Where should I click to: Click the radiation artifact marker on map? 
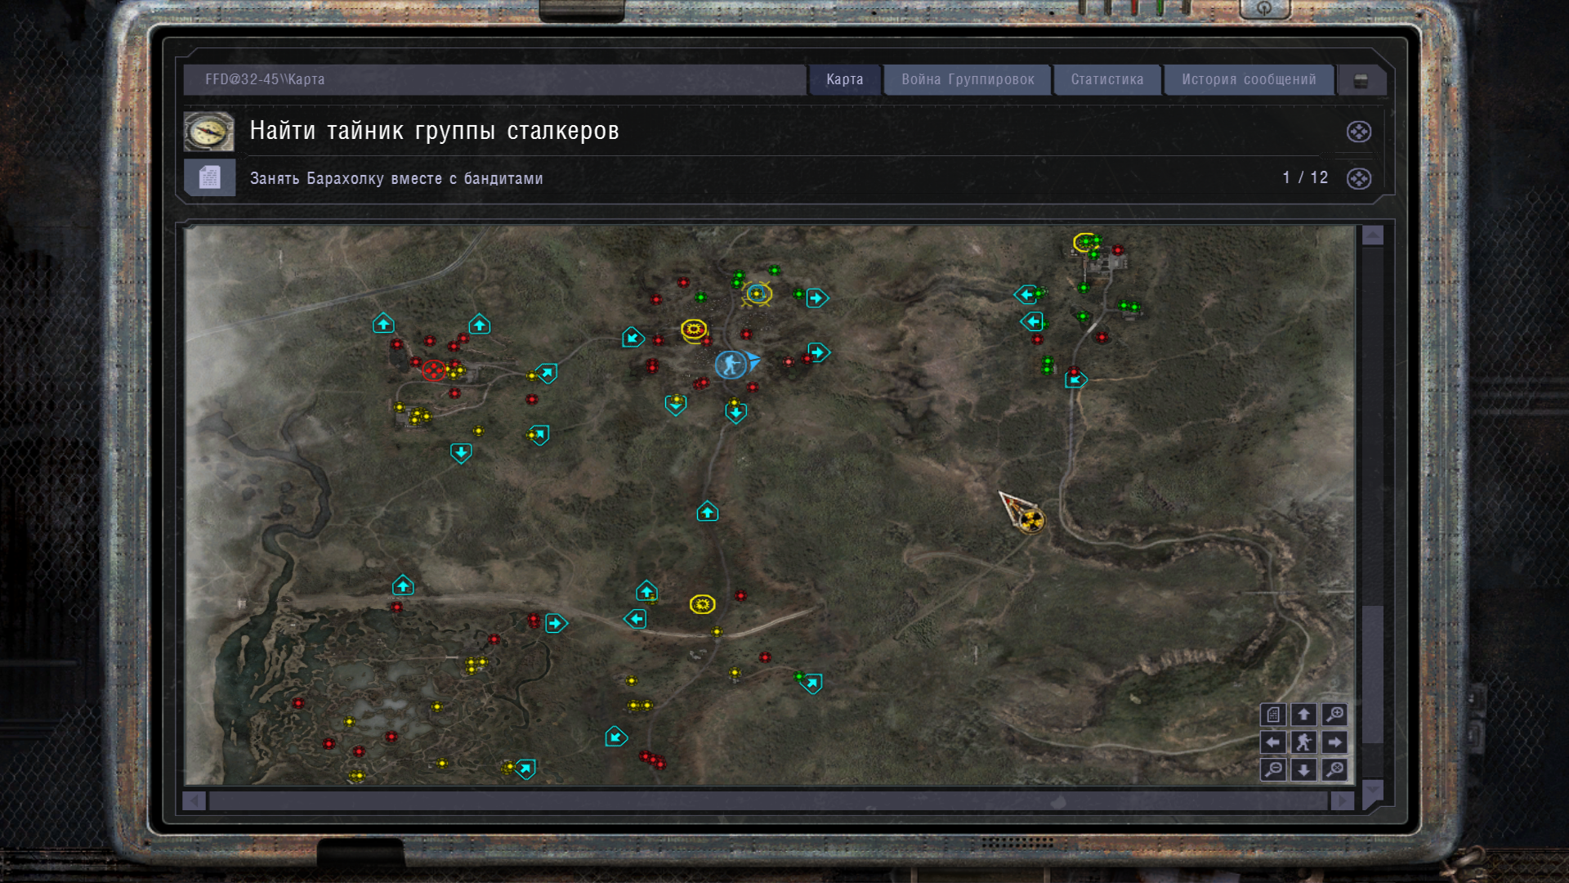(x=1032, y=520)
